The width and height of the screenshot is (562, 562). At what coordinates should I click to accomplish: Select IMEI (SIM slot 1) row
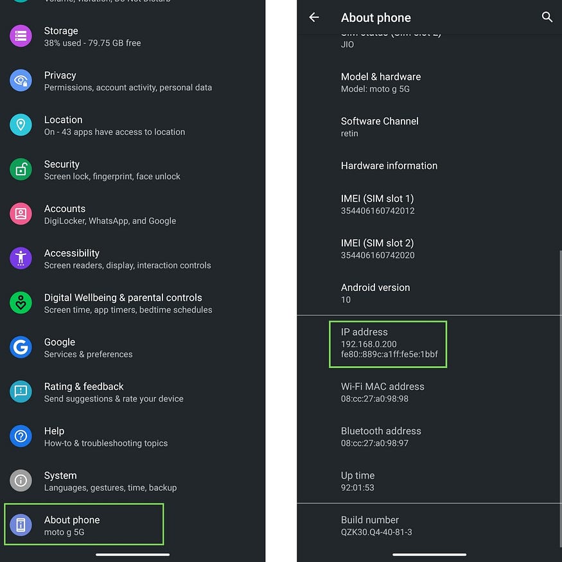click(x=430, y=204)
